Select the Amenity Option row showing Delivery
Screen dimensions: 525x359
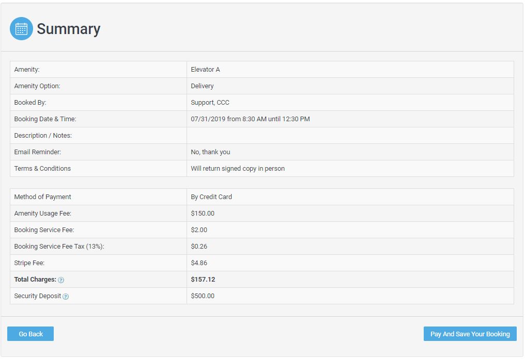point(202,86)
